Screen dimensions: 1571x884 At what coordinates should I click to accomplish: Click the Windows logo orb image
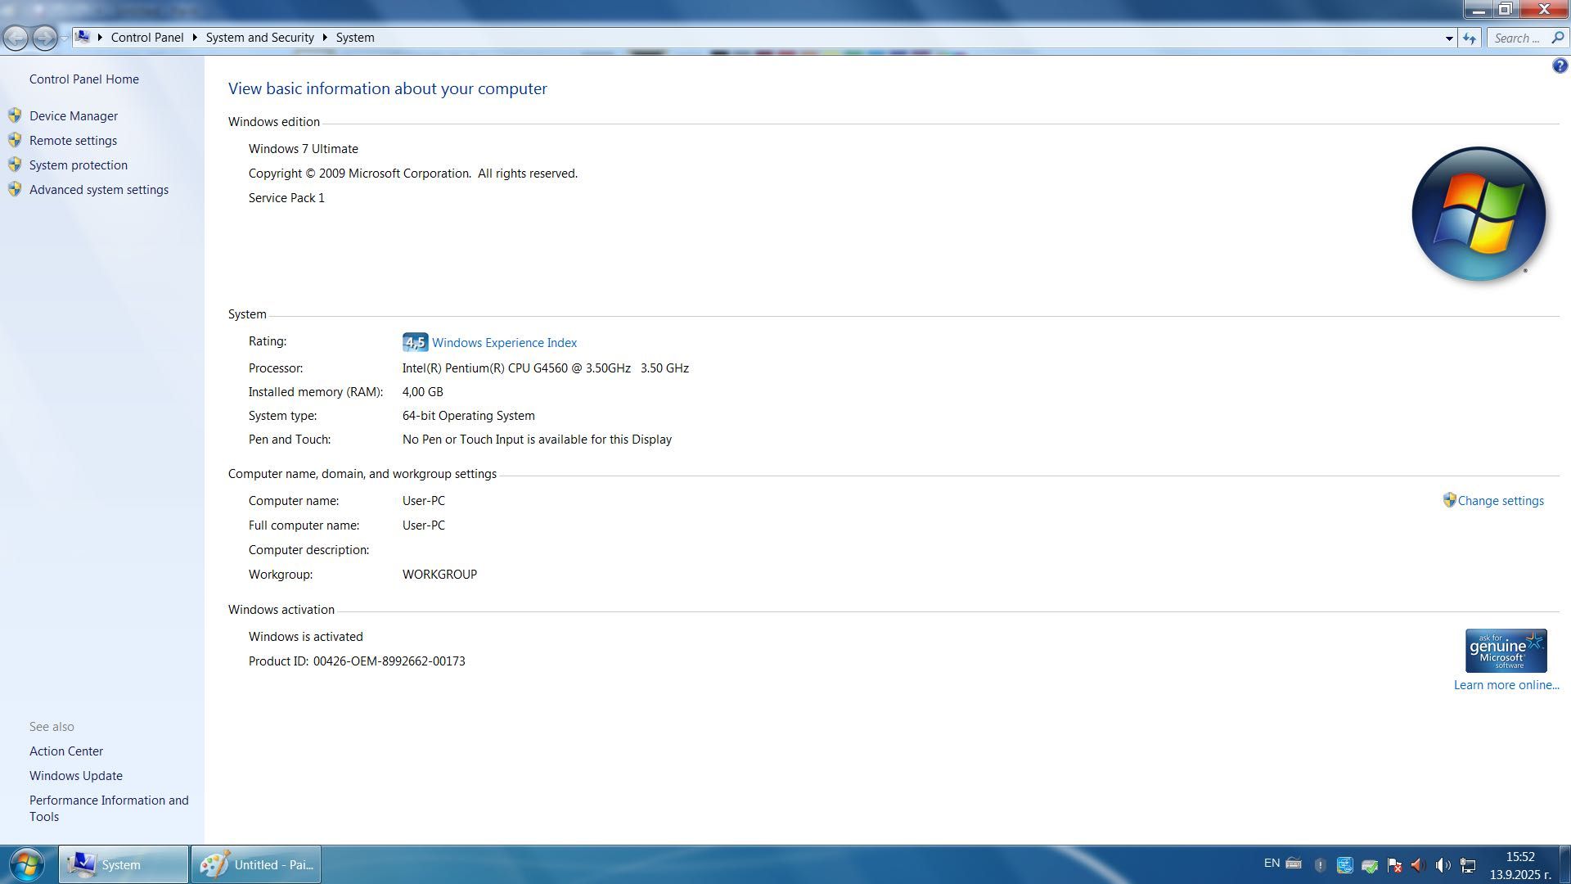click(x=1479, y=214)
